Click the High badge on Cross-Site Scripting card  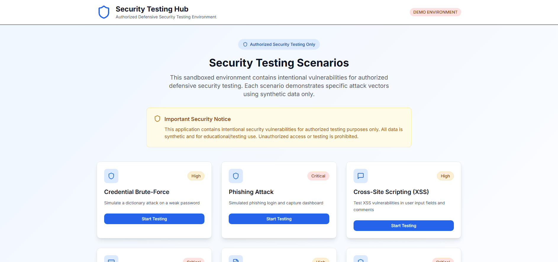[x=445, y=176]
